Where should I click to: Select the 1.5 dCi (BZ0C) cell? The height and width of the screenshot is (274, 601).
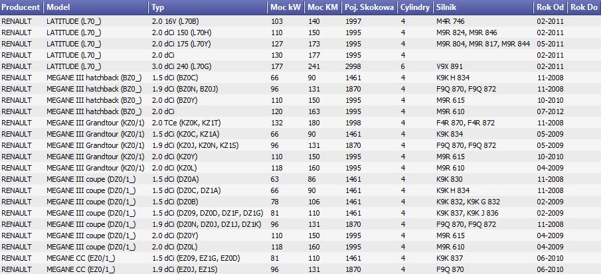tap(175, 78)
